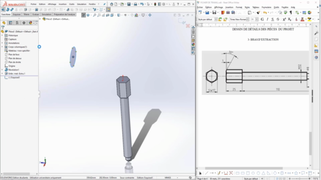Click Undo arrow in Writer toolbar
Viewport: 321px width, 180px height.
coord(265,12)
